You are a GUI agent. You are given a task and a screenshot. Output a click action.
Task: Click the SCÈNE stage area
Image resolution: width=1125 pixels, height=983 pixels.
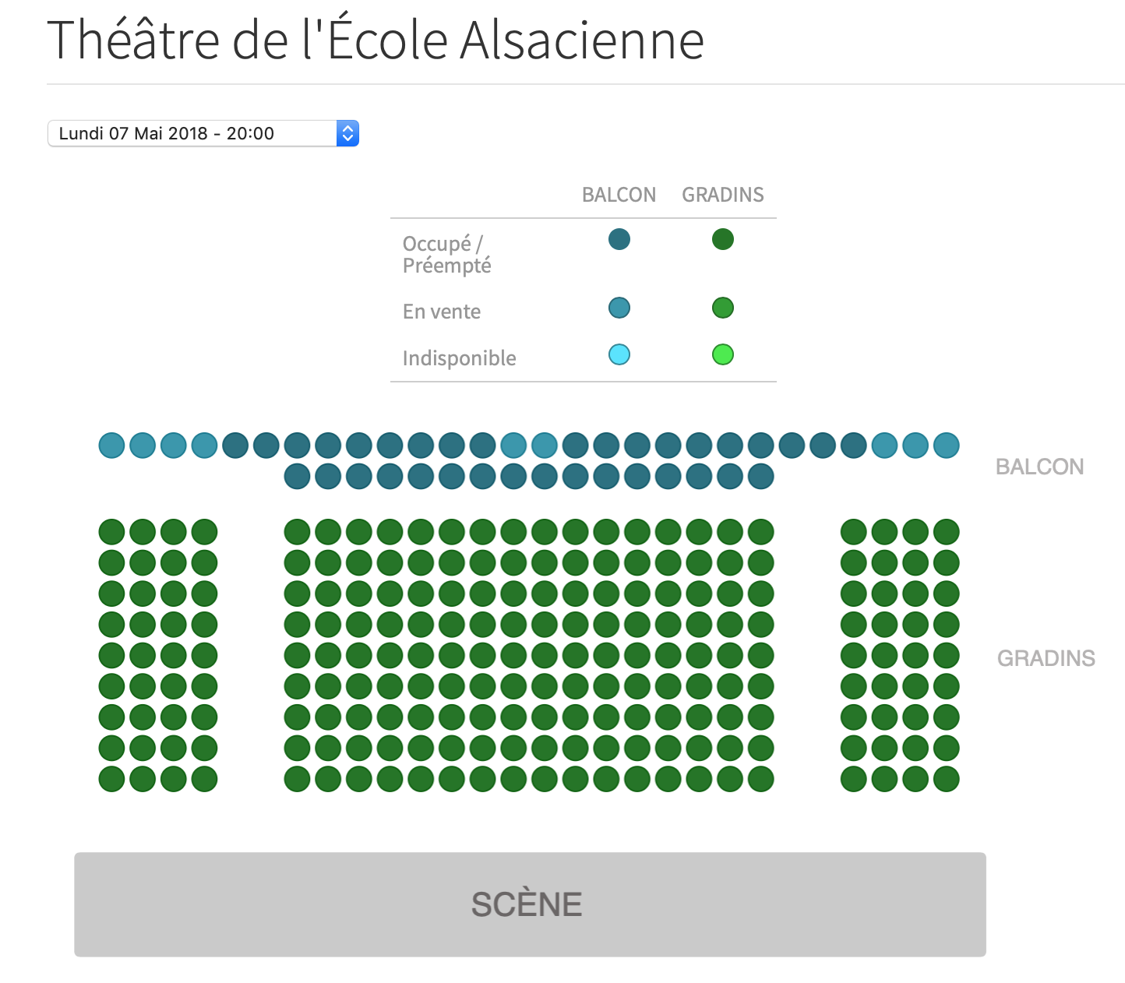530,904
